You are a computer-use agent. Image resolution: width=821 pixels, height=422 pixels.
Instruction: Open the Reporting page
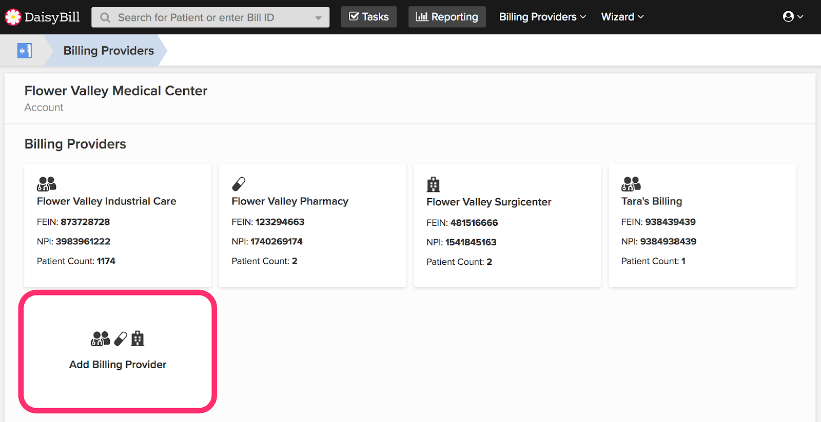coord(447,17)
